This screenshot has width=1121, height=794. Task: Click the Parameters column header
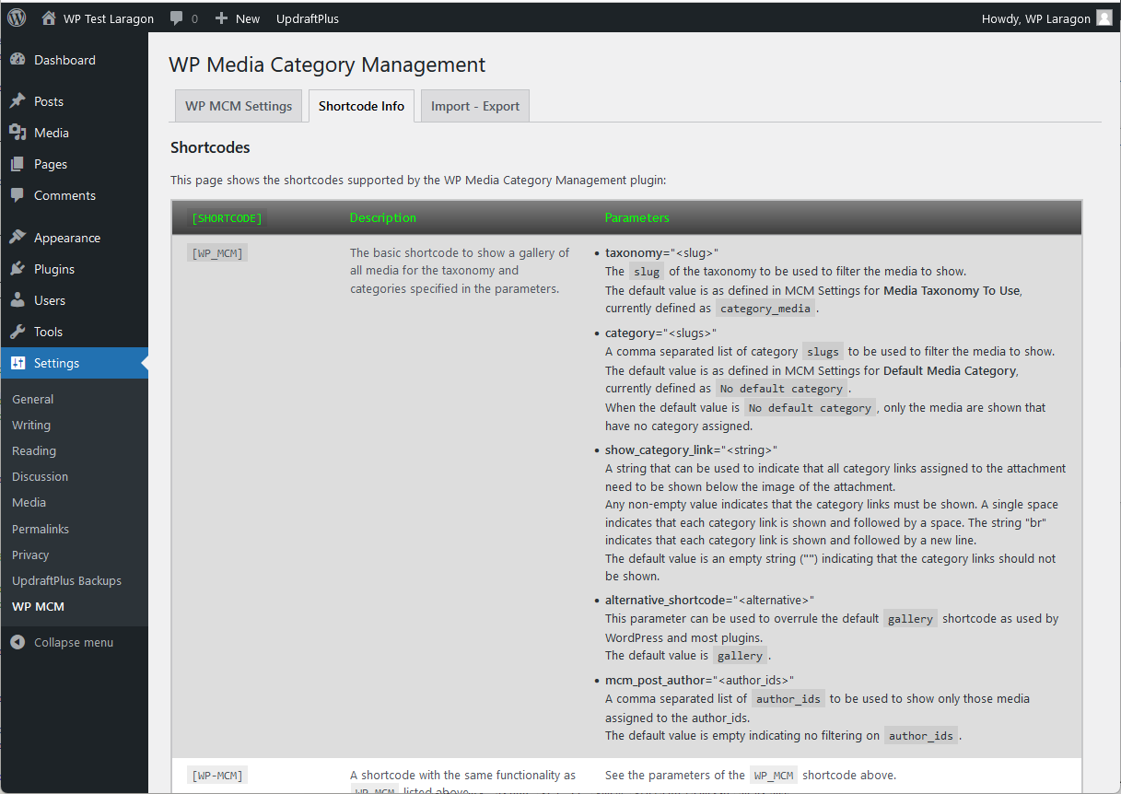(x=636, y=218)
